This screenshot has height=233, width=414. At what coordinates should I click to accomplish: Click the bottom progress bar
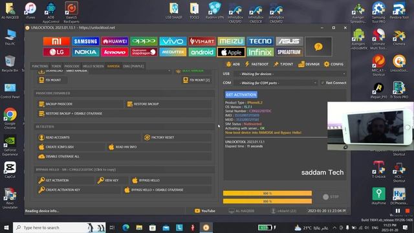pos(267,201)
